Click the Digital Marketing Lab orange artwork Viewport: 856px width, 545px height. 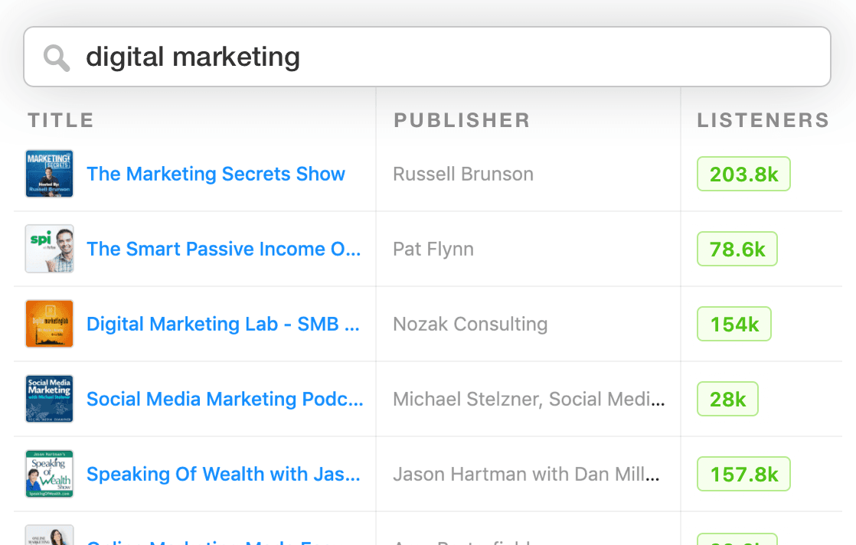[x=49, y=324]
